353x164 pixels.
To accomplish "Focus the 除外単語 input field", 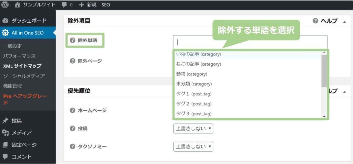I will coord(250,42).
